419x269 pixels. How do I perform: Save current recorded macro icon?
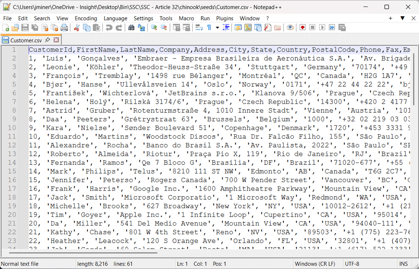point(342,27)
